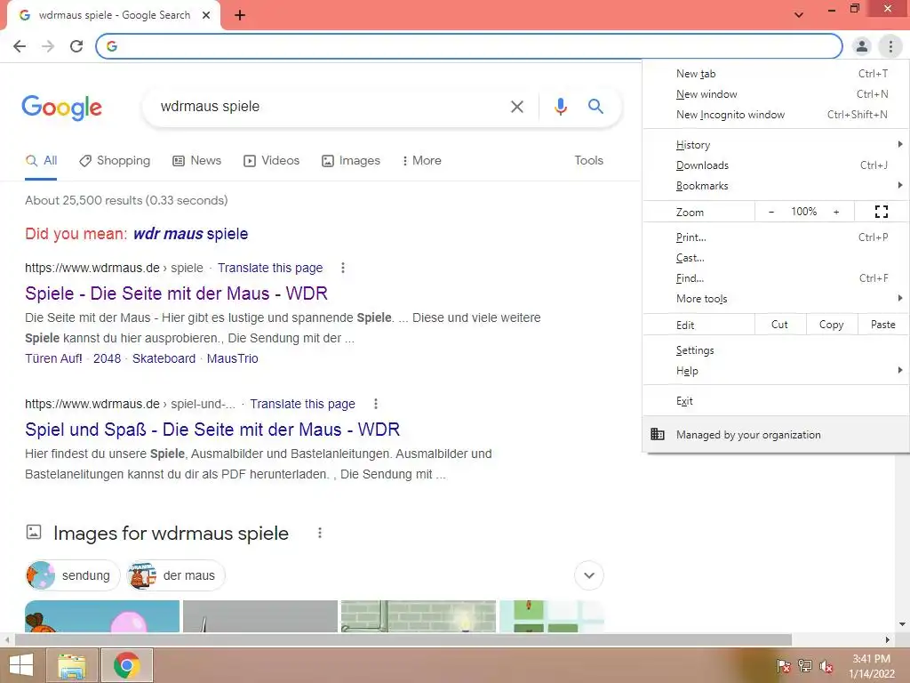Open the Chrome profile avatar icon
910x683 pixels.
point(862,46)
